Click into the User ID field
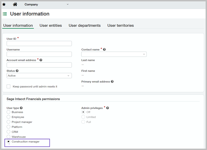Screen dimensions: 207x150 click(x=39, y=43)
